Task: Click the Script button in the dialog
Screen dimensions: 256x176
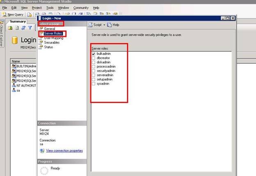Action: [x=95, y=25]
